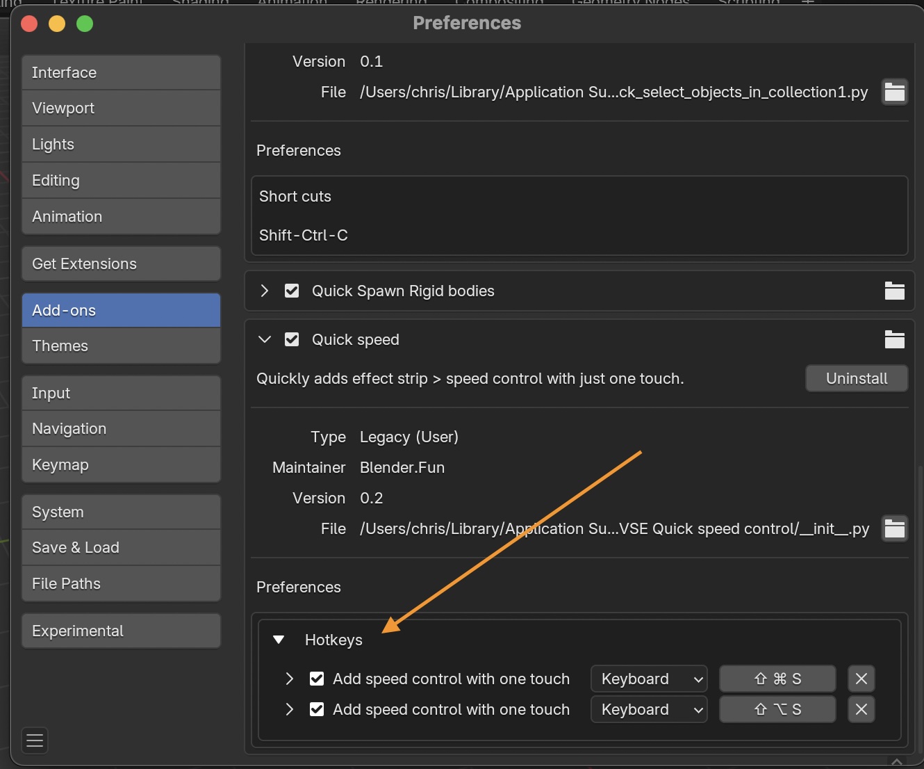Select the System preferences tab
Screen dimensions: 924x769
(x=121, y=512)
